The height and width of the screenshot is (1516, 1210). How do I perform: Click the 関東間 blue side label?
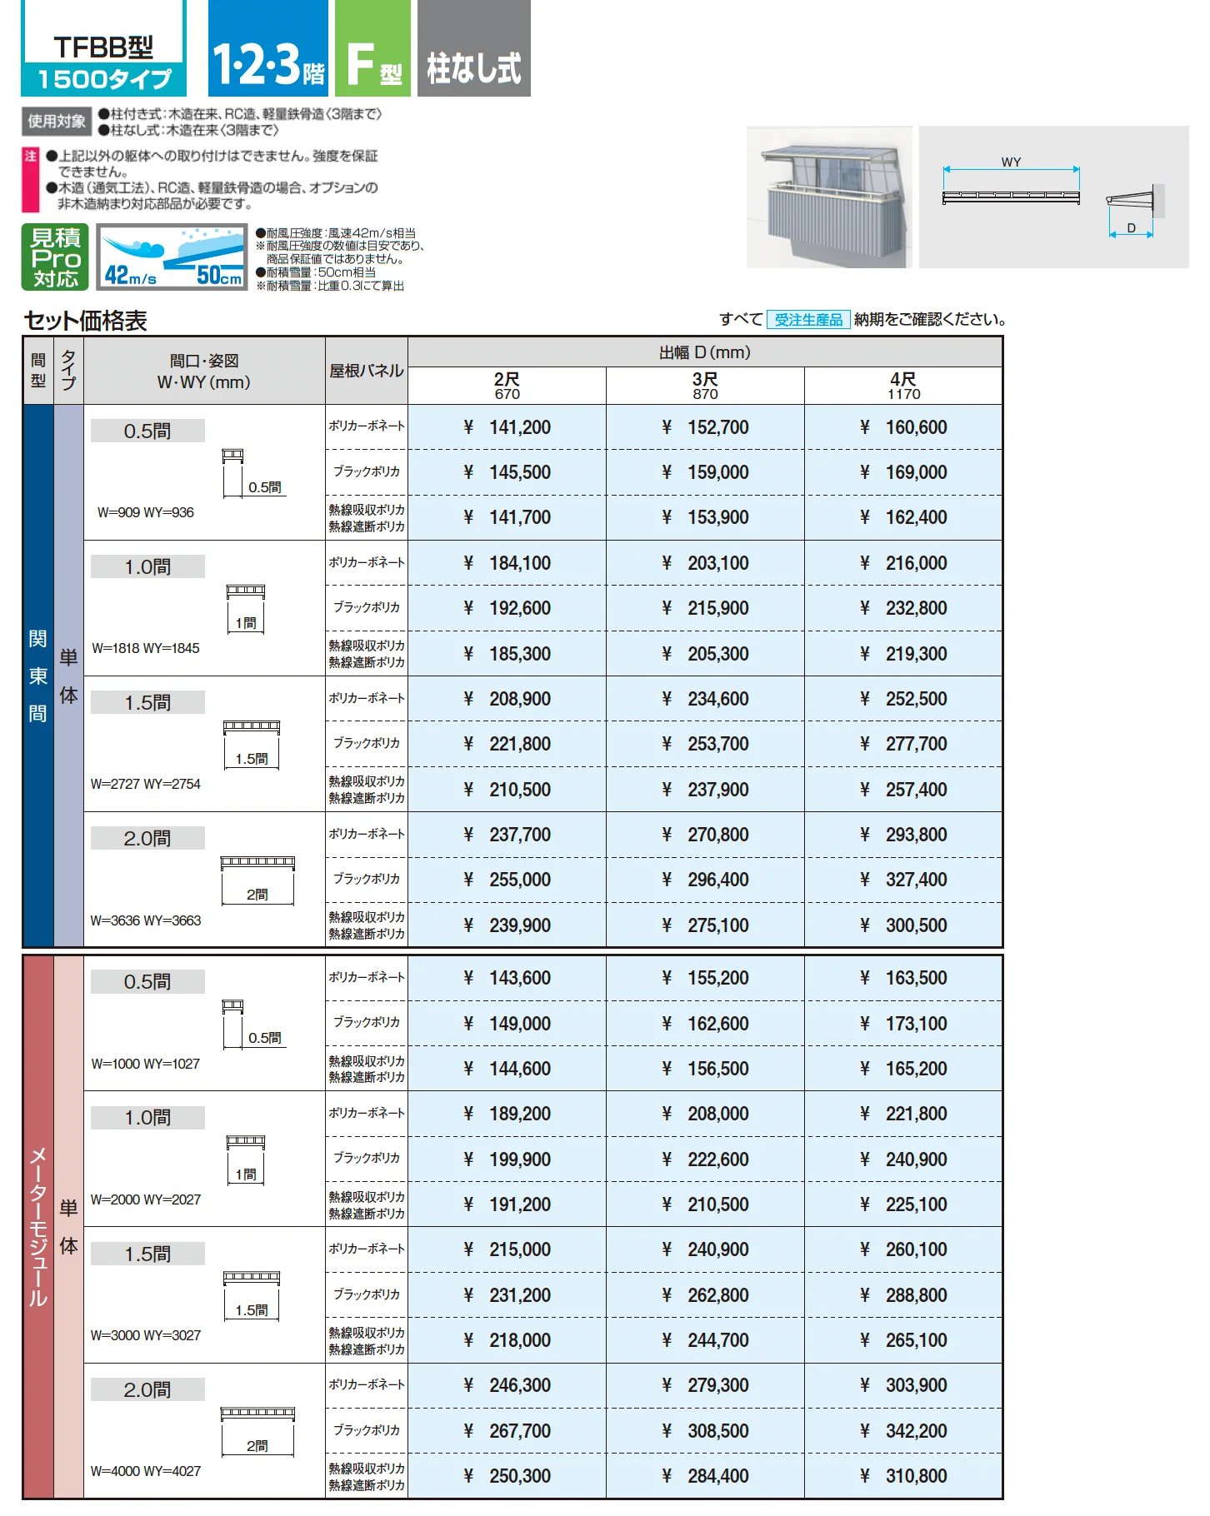pos(38,676)
